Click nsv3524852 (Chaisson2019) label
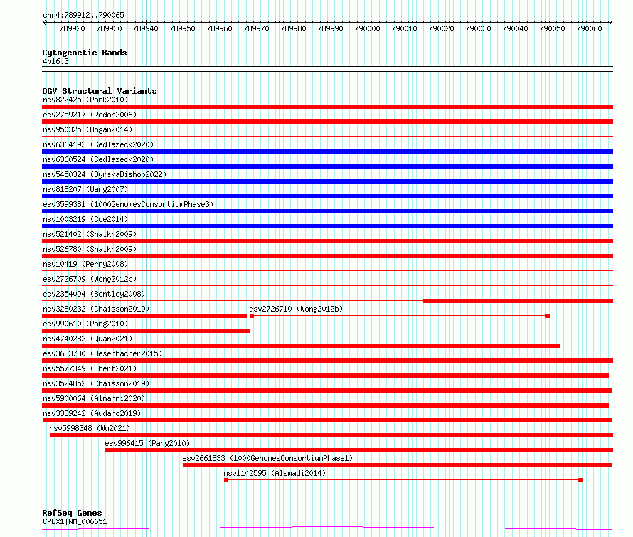 (96, 383)
